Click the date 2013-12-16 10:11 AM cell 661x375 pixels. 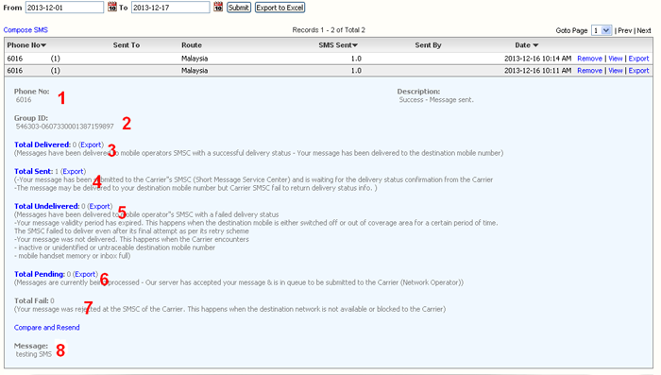pyautogui.click(x=538, y=71)
